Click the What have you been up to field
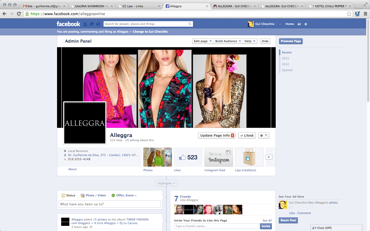The height and width of the screenshot is (231, 370). point(110,204)
